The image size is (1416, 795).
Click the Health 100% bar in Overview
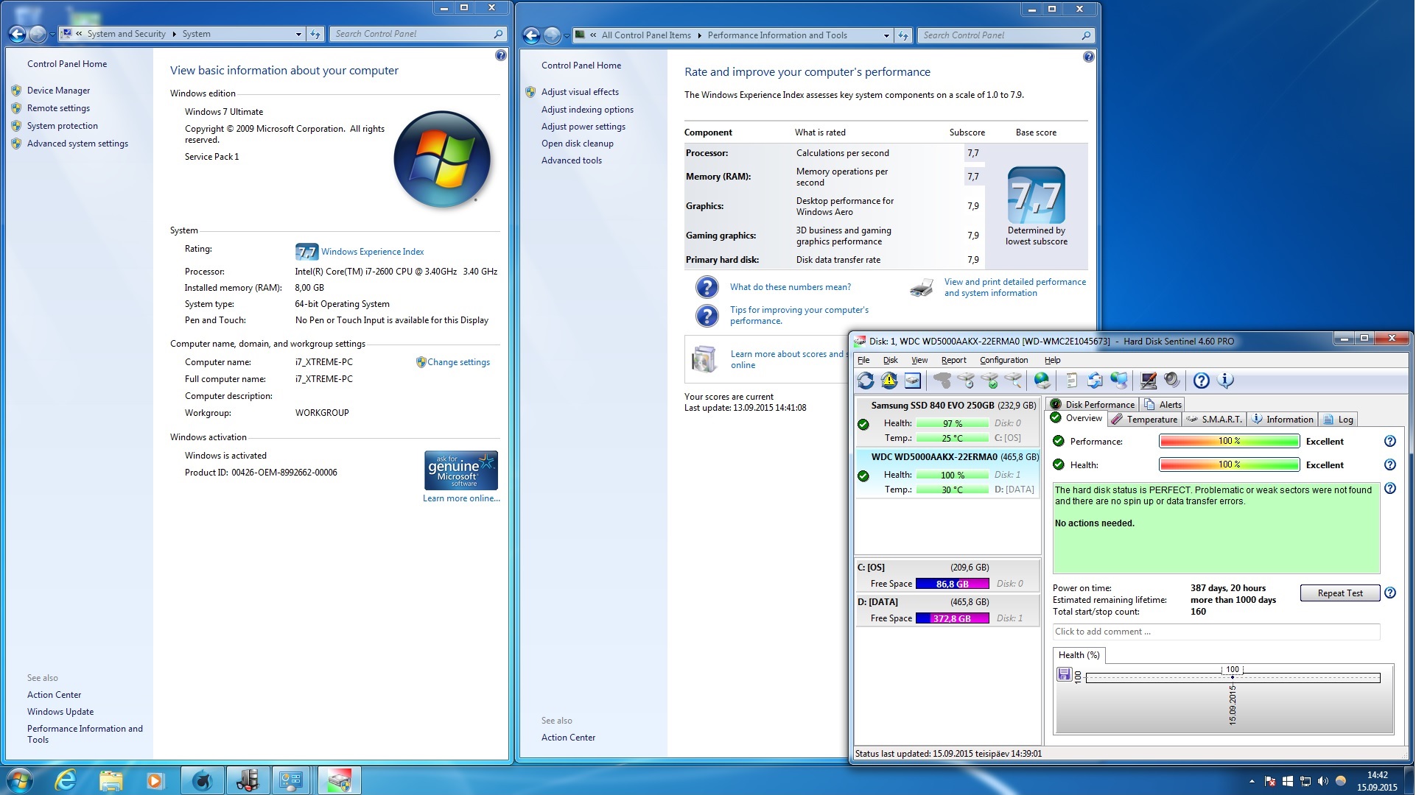tap(1229, 465)
